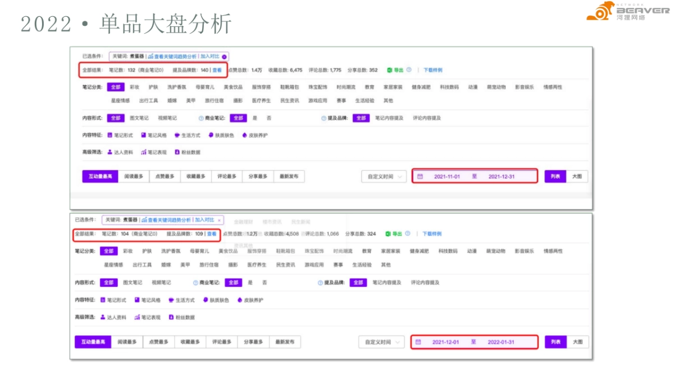Open the 自定义时间 dropdown in bottom panel
674x379 pixels.
coord(381,342)
